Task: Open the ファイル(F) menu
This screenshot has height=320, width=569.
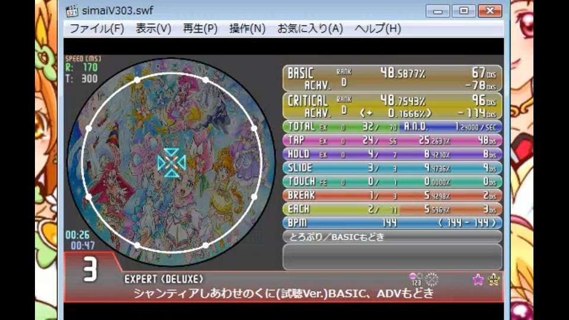Action: coord(97,28)
